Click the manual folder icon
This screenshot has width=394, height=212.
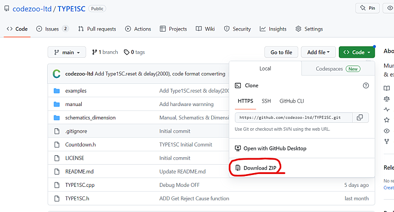[x=57, y=104]
